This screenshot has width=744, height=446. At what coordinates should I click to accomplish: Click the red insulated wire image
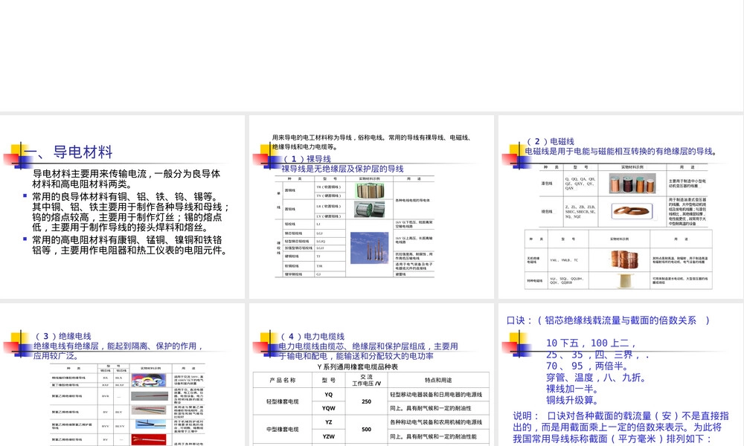149,439
